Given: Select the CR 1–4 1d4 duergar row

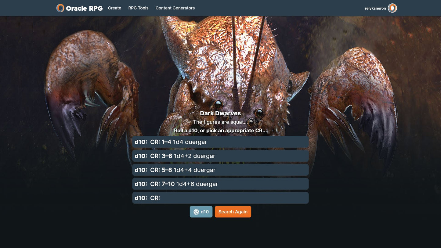Looking at the screenshot, I should (220, 142).
